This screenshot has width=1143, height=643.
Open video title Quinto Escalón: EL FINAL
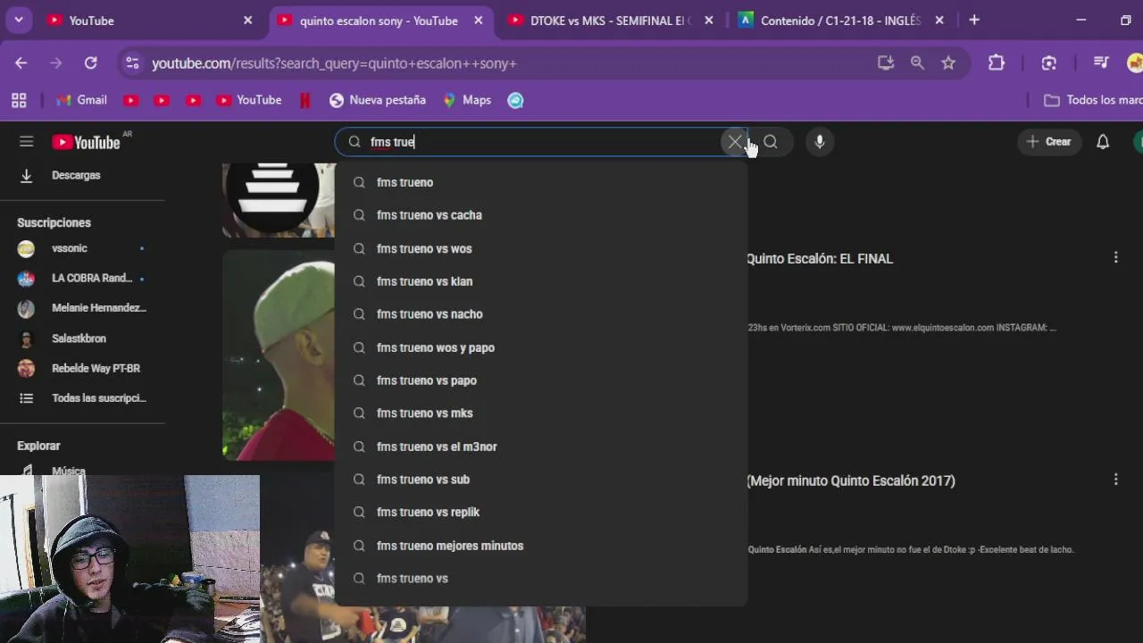coord(820,259)
